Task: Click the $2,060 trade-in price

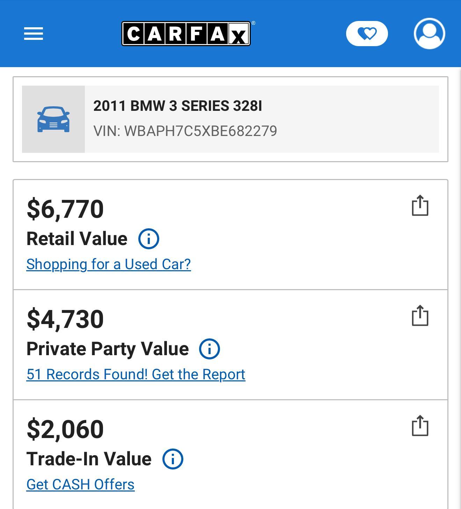Action: coord(65,429)
